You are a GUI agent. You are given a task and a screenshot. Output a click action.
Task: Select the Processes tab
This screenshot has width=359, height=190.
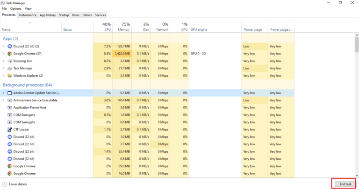coord(9,15)
